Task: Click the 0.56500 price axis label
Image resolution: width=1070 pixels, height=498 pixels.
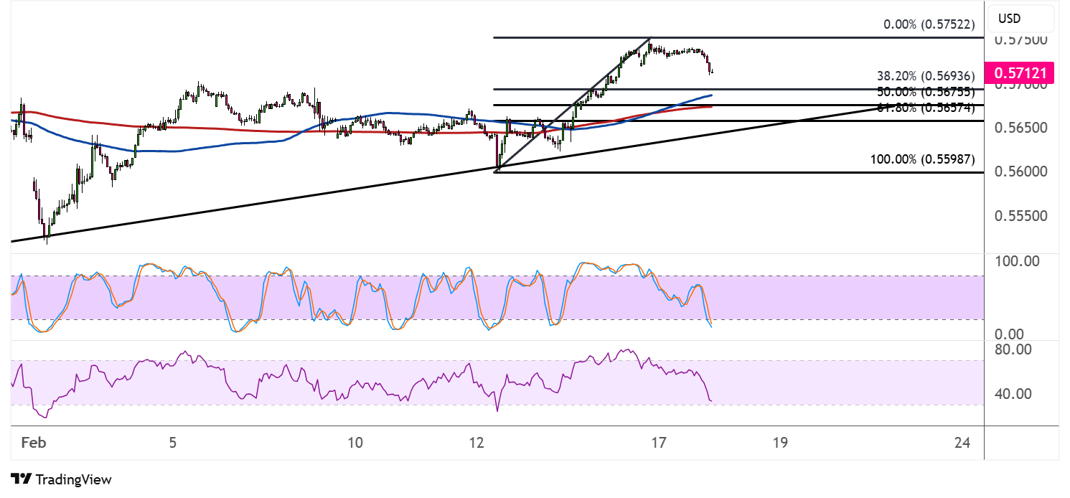Action: (1021, 128)
